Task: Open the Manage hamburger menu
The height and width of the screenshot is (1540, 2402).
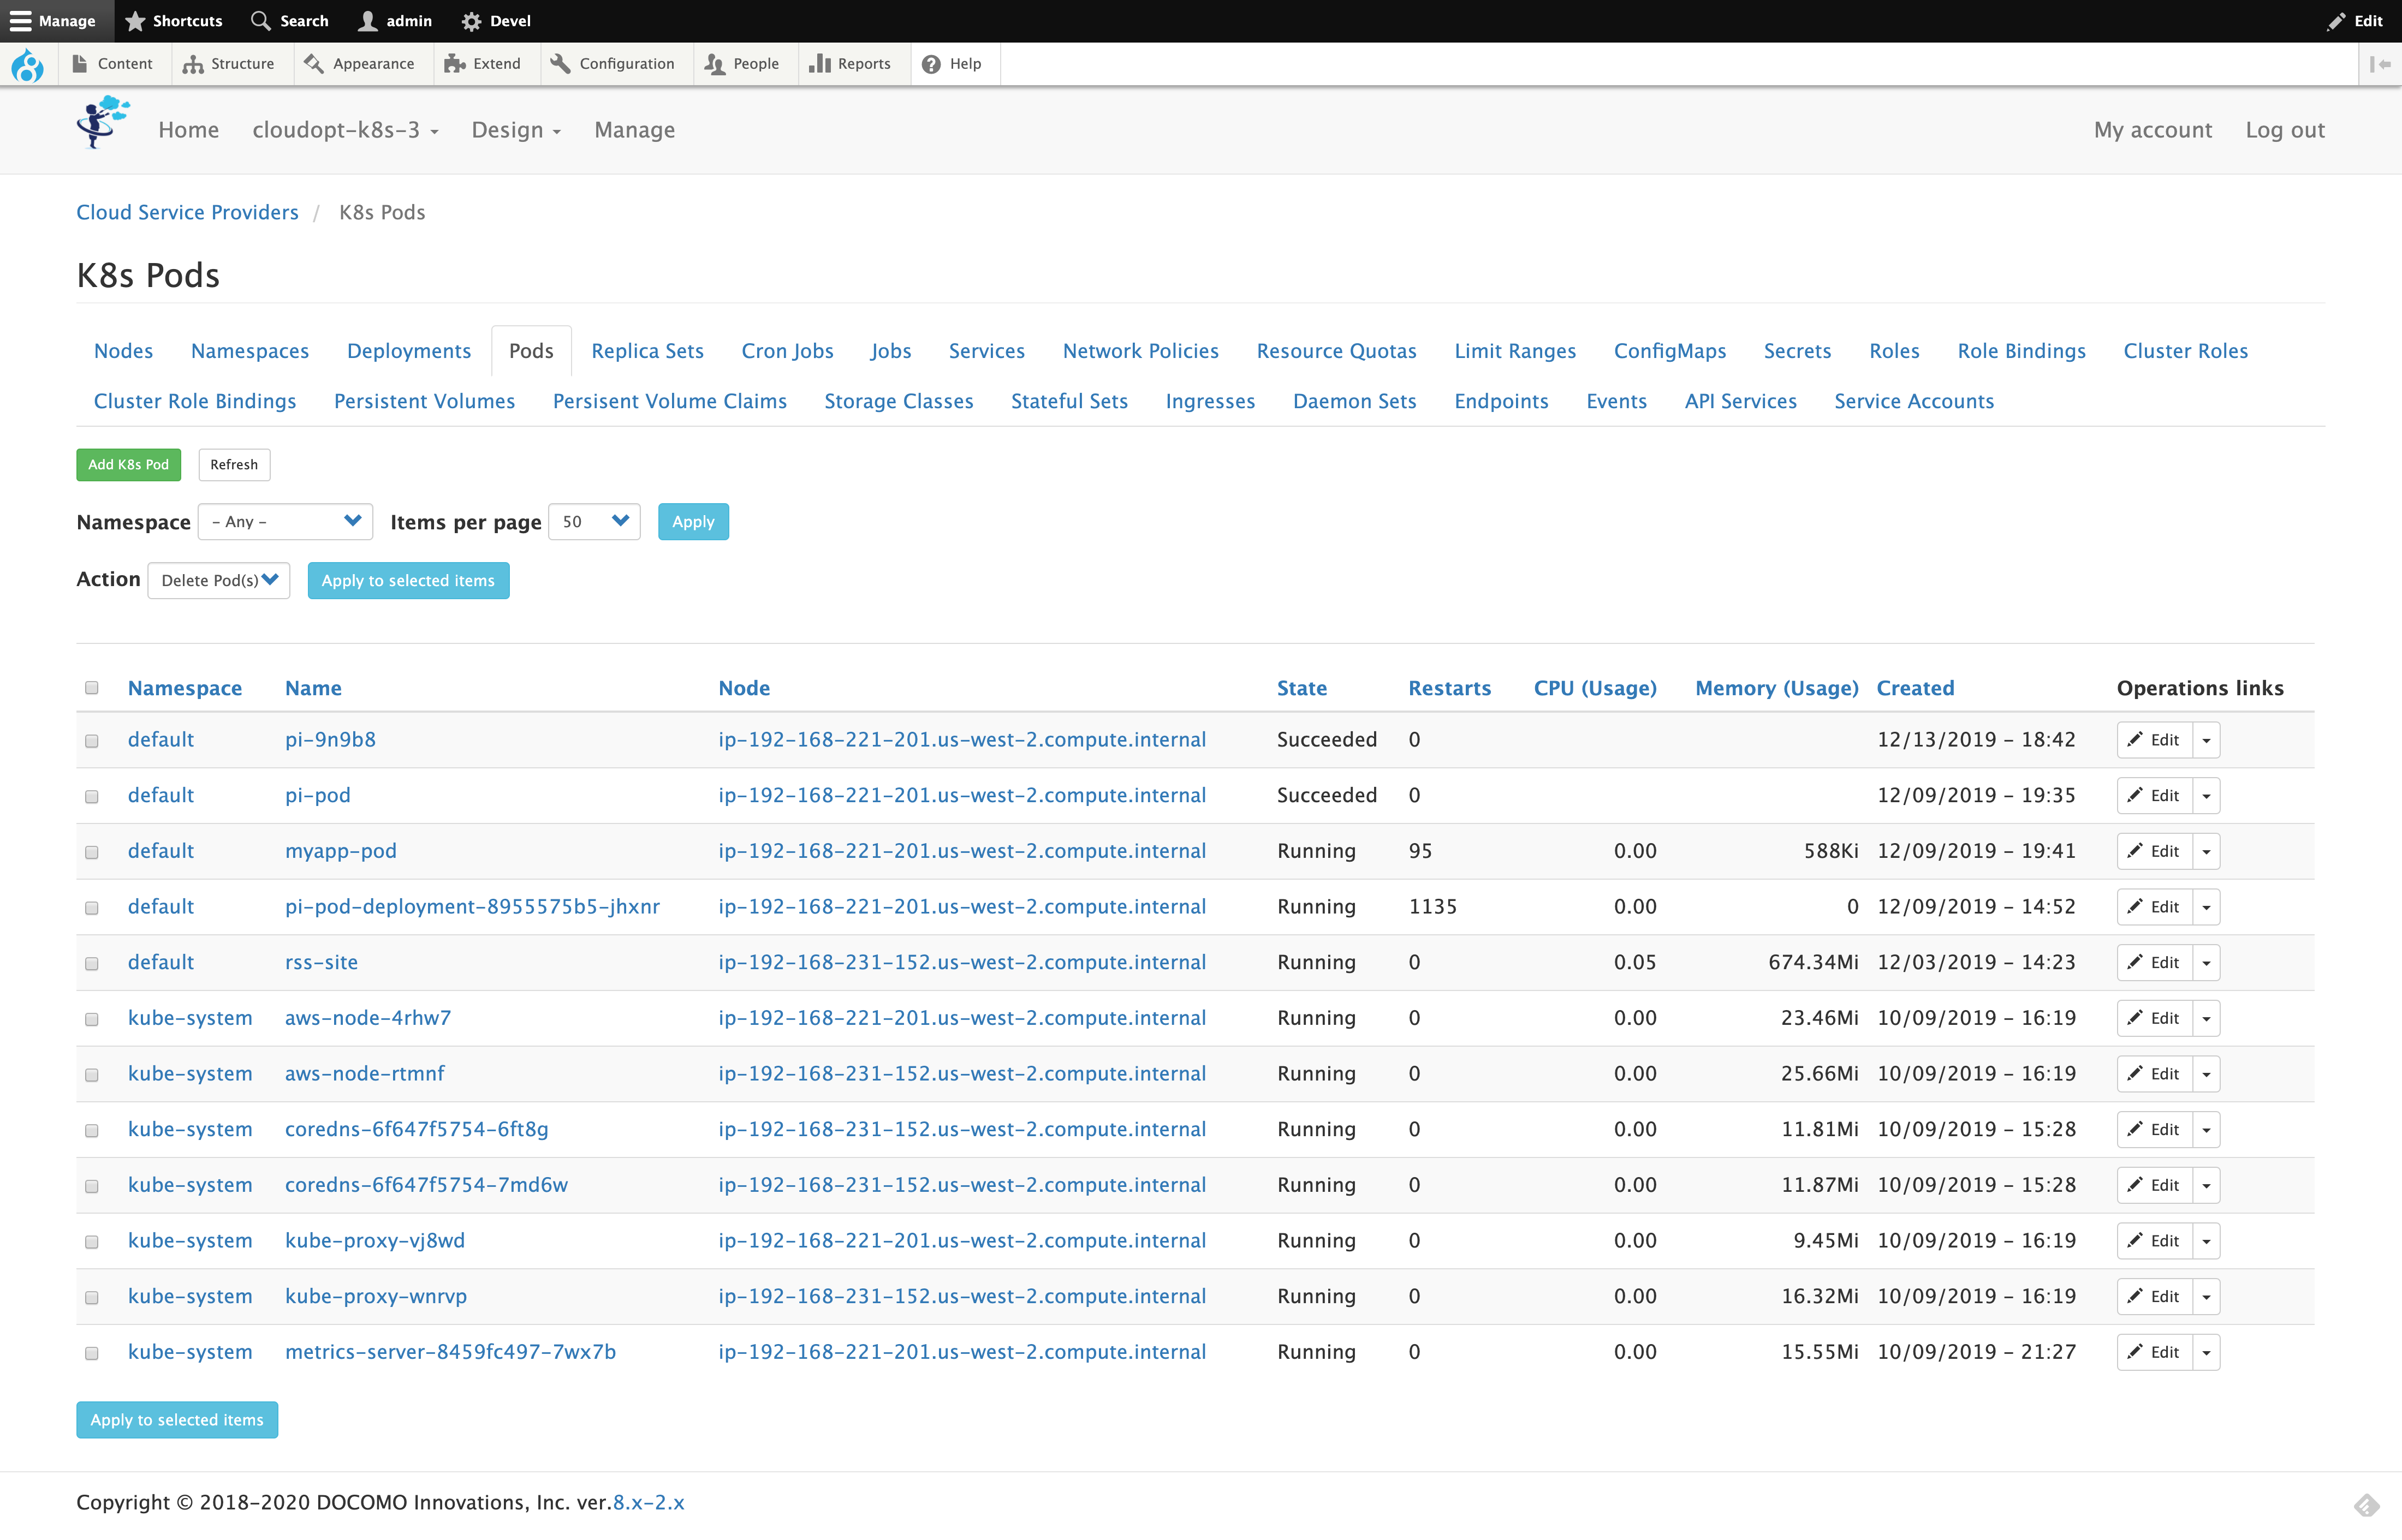Action: tap(52, 21)
